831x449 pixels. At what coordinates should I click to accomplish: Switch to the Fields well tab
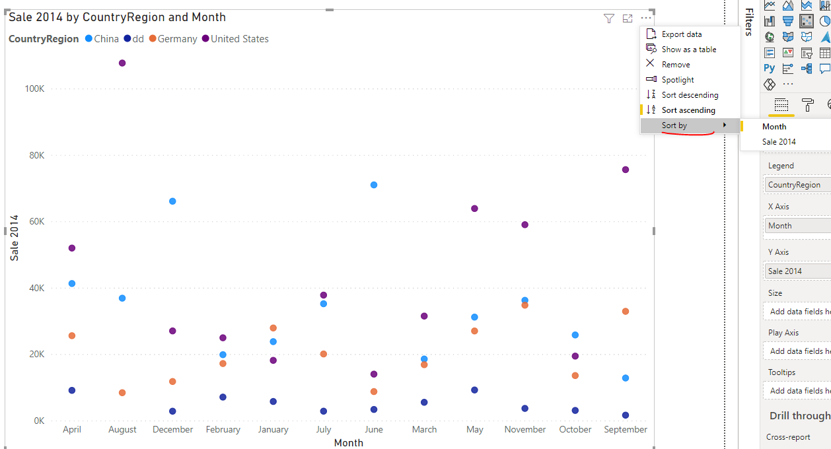(781, 105)
